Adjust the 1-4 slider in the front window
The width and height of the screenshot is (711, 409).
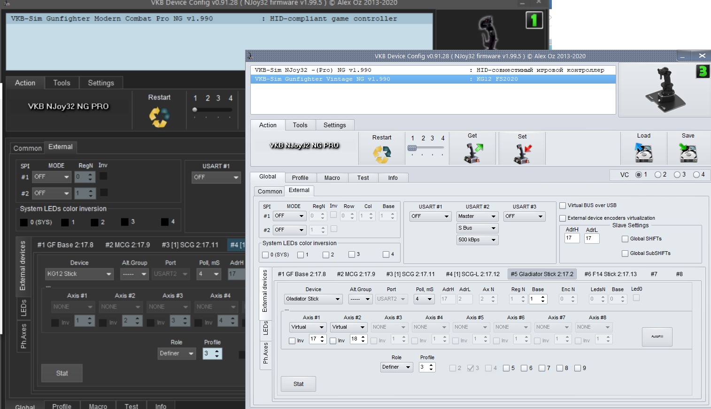[426, 148]
